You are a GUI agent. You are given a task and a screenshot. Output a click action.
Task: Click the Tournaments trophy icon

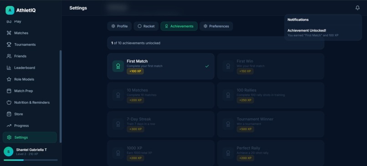pos(9,44)
